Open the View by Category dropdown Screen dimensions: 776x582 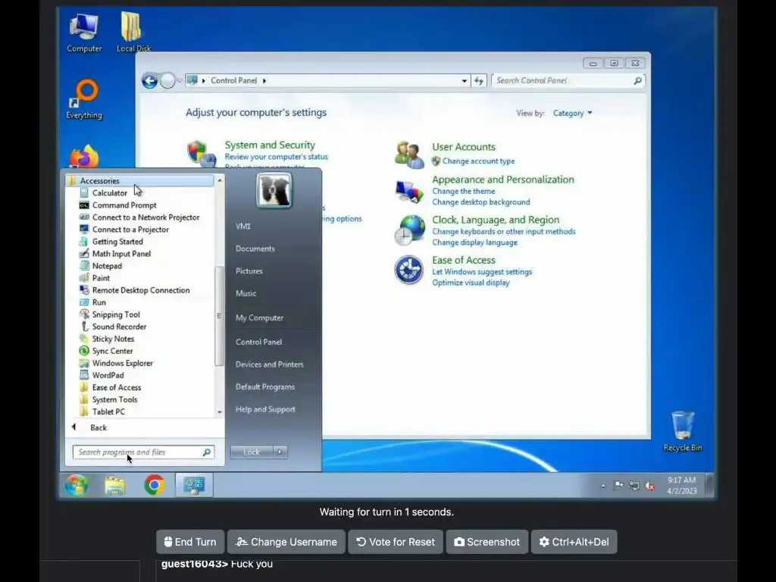click(x=573, y=114)
